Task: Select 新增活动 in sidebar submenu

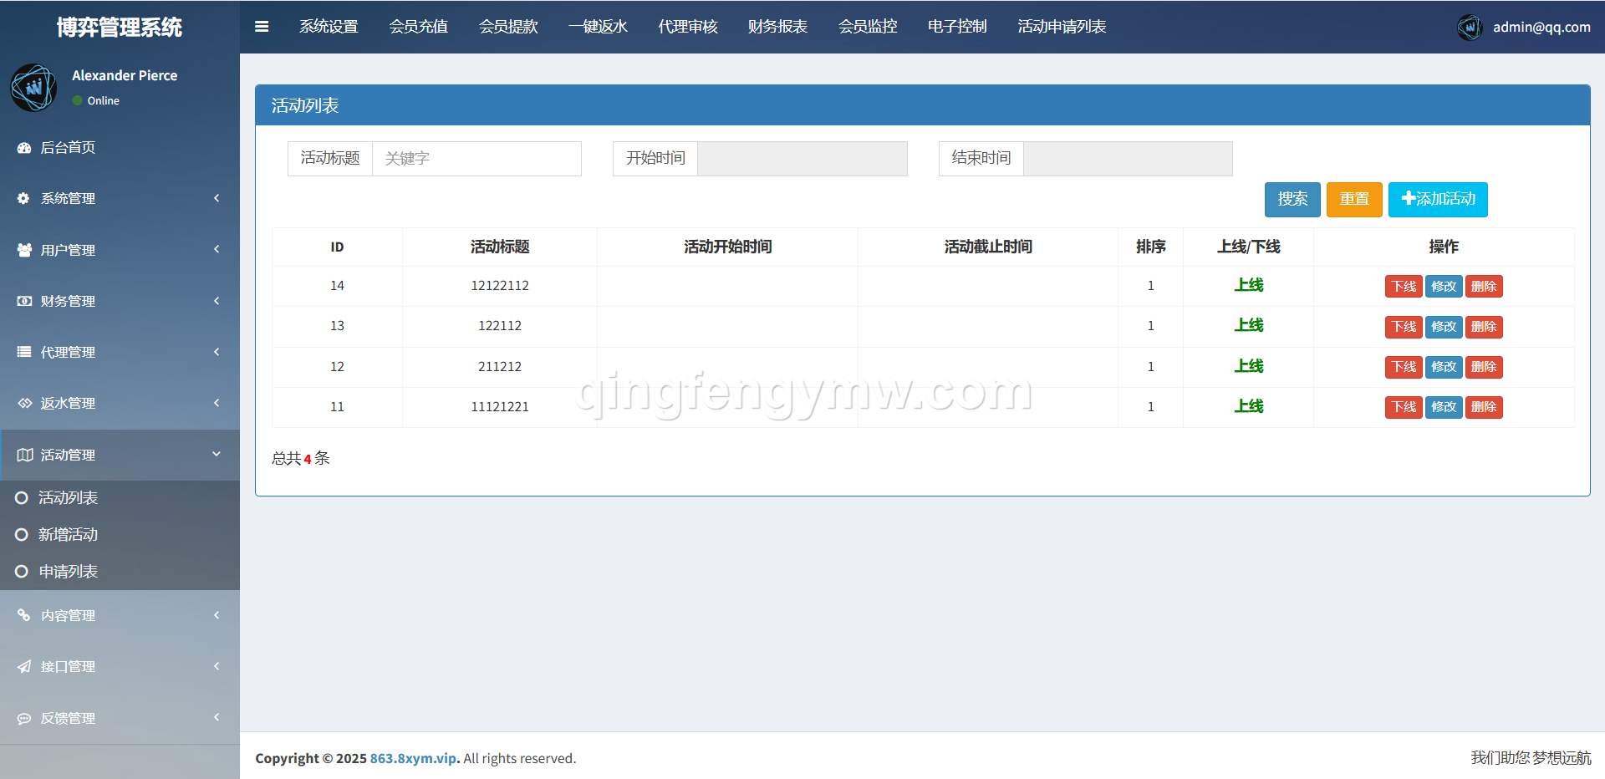Action: click(x=68, y=535)
